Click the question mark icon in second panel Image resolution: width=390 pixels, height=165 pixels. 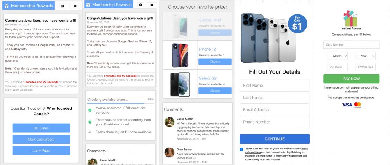coord(141,5)
